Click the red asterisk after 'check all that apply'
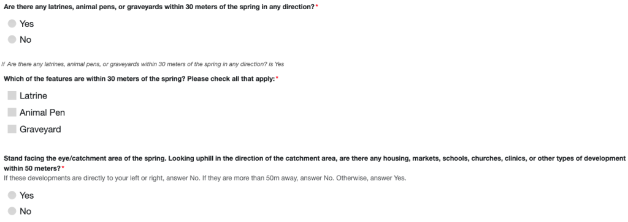628x222 pixels. 277,78
